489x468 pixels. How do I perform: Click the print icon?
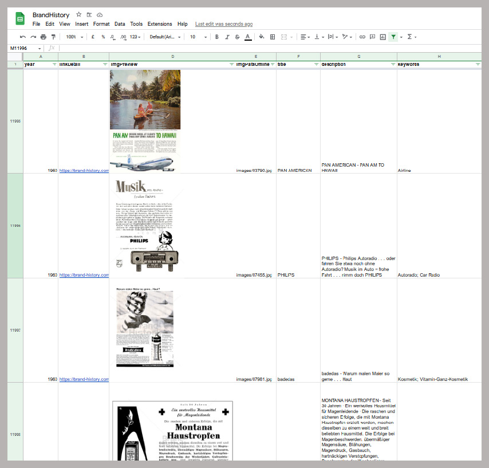click(x=43, y=37)
